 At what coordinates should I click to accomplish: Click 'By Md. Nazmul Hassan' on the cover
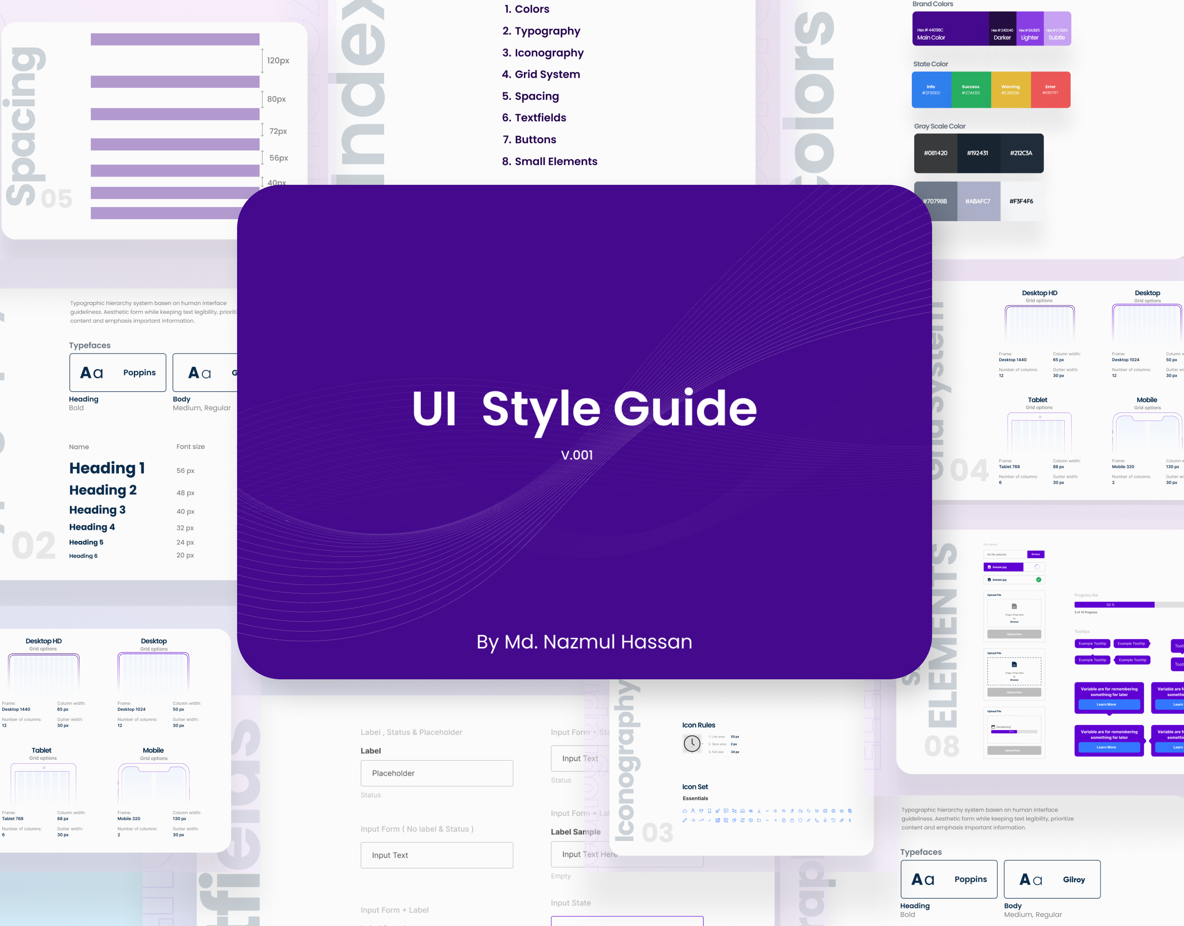pyautogui.click(x=585, y=642)
